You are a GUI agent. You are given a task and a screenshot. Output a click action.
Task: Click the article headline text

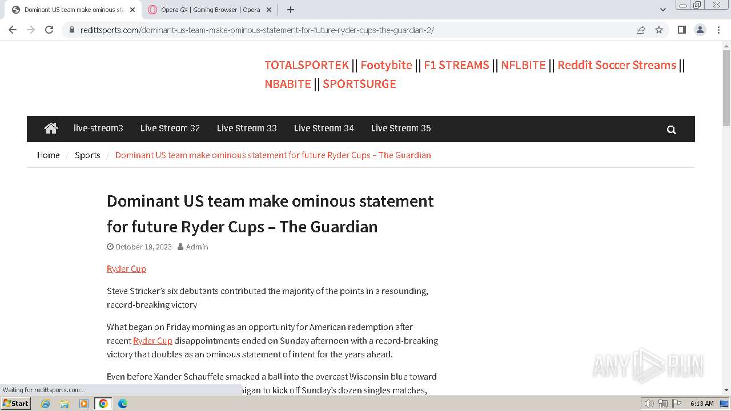point(271,213)
